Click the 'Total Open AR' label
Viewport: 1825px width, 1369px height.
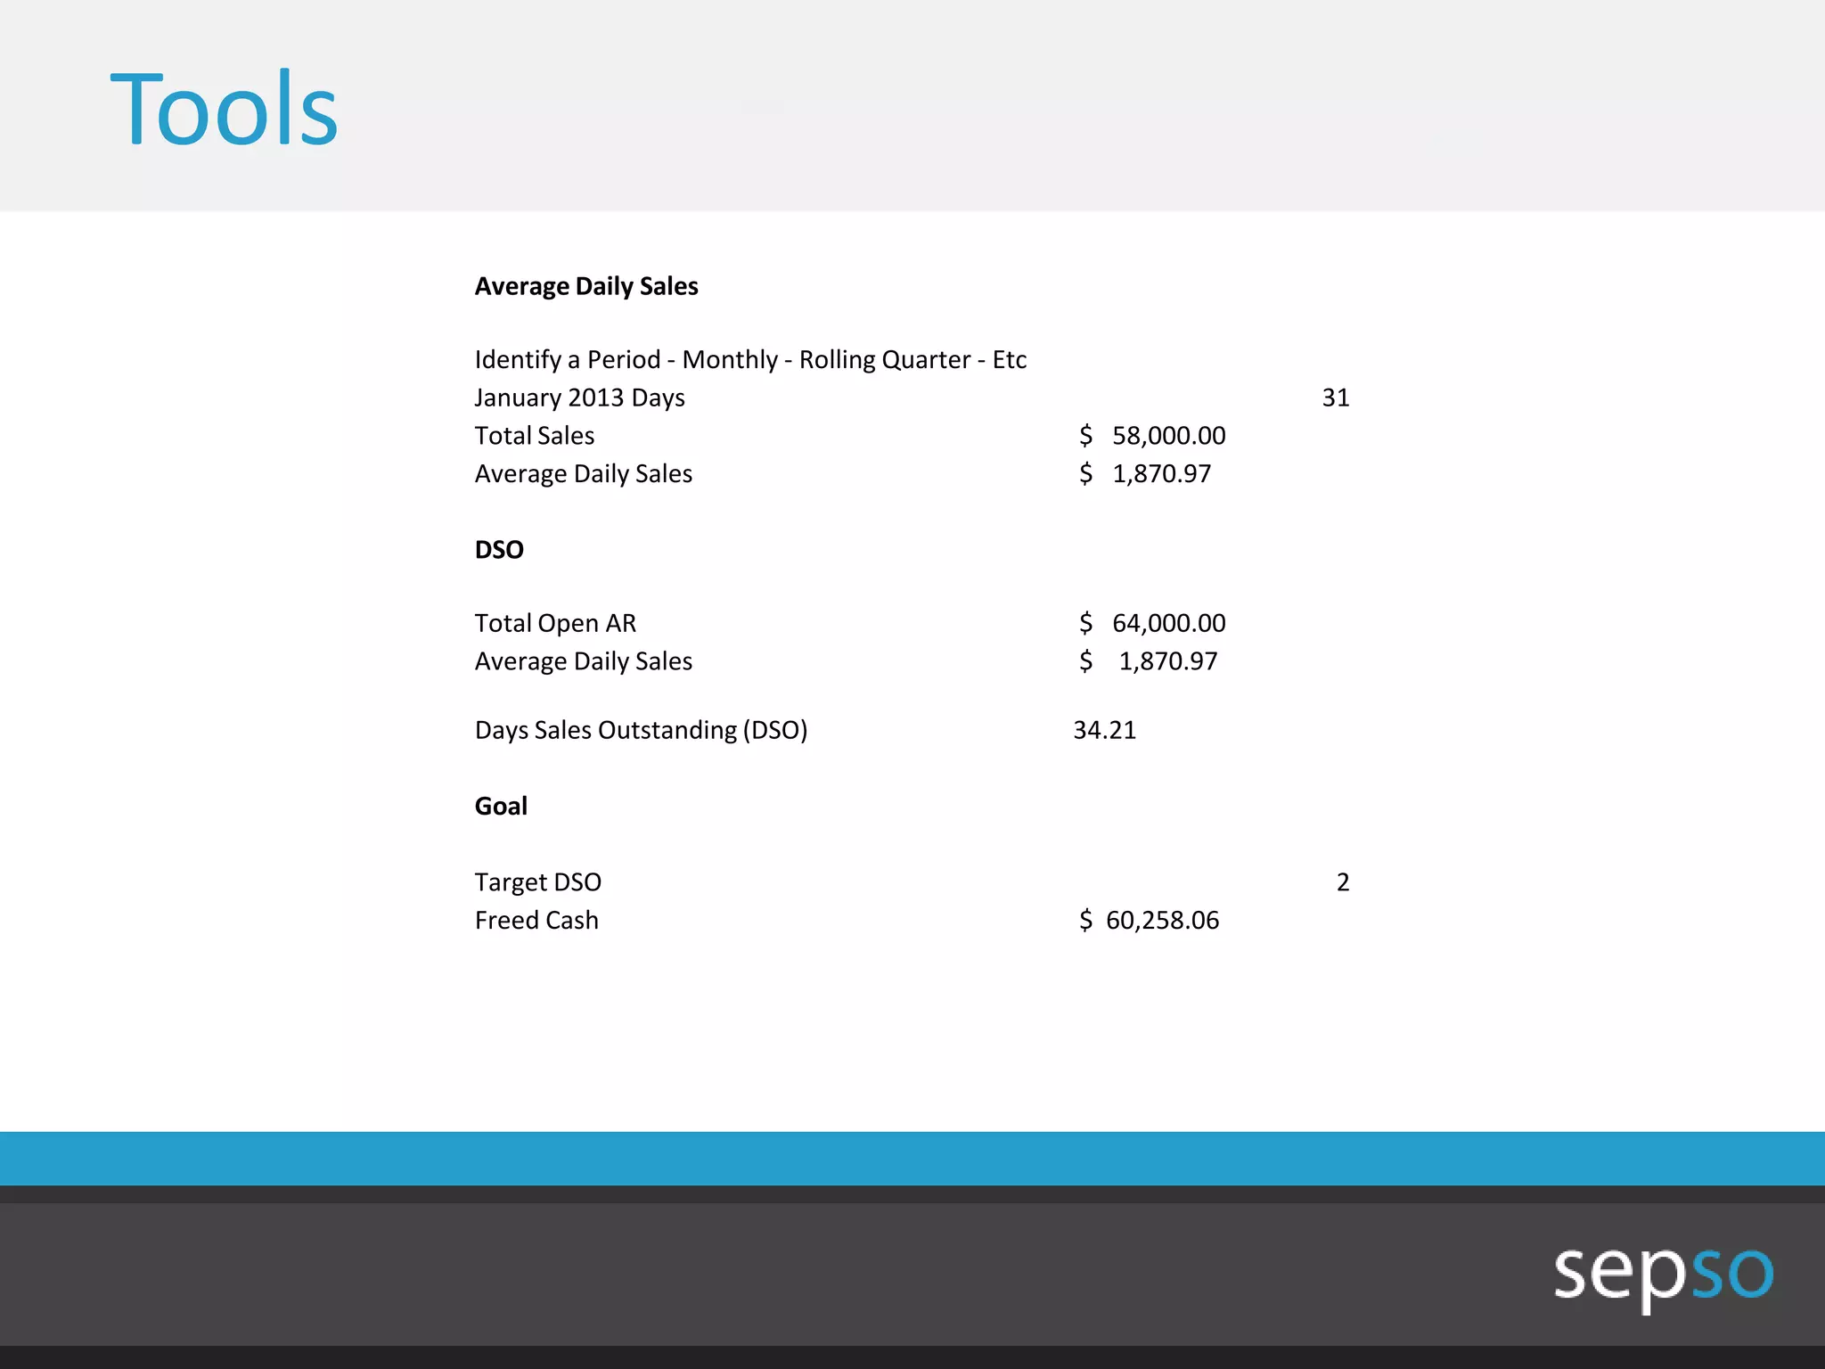pos(555,623)
